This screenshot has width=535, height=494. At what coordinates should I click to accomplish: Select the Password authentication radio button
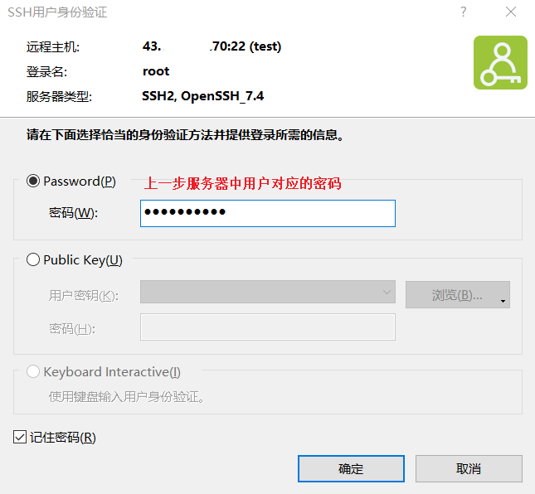click(33, 181)
